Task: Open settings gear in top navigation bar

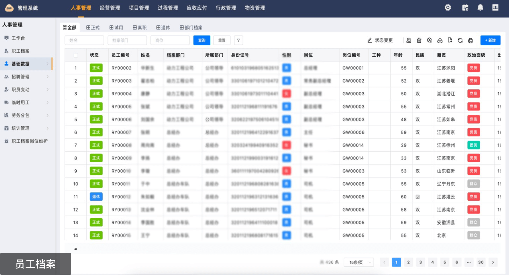Action: click(x=448, y=8)
